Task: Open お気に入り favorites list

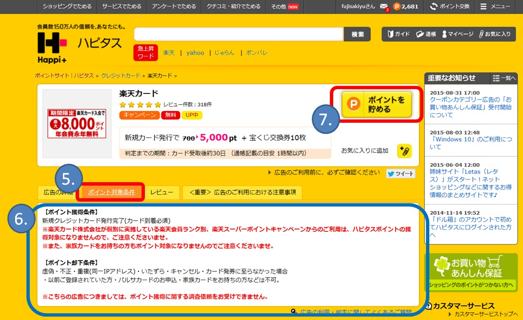Action: tap(494, 34)
